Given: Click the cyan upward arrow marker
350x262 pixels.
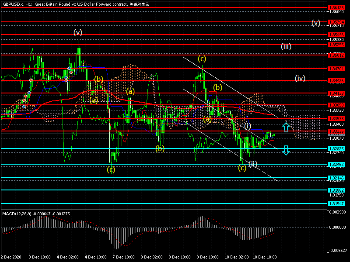Looking at the screenshot, I should [x=286, y=127].
